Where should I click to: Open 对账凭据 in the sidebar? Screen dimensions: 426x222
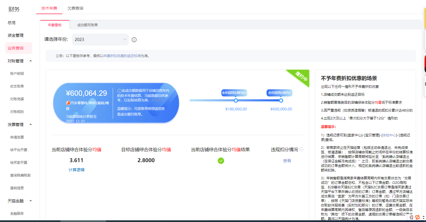(17, 99)
